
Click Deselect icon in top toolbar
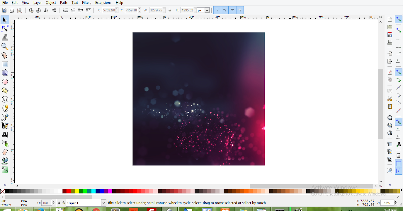click(x=20, y=10)
